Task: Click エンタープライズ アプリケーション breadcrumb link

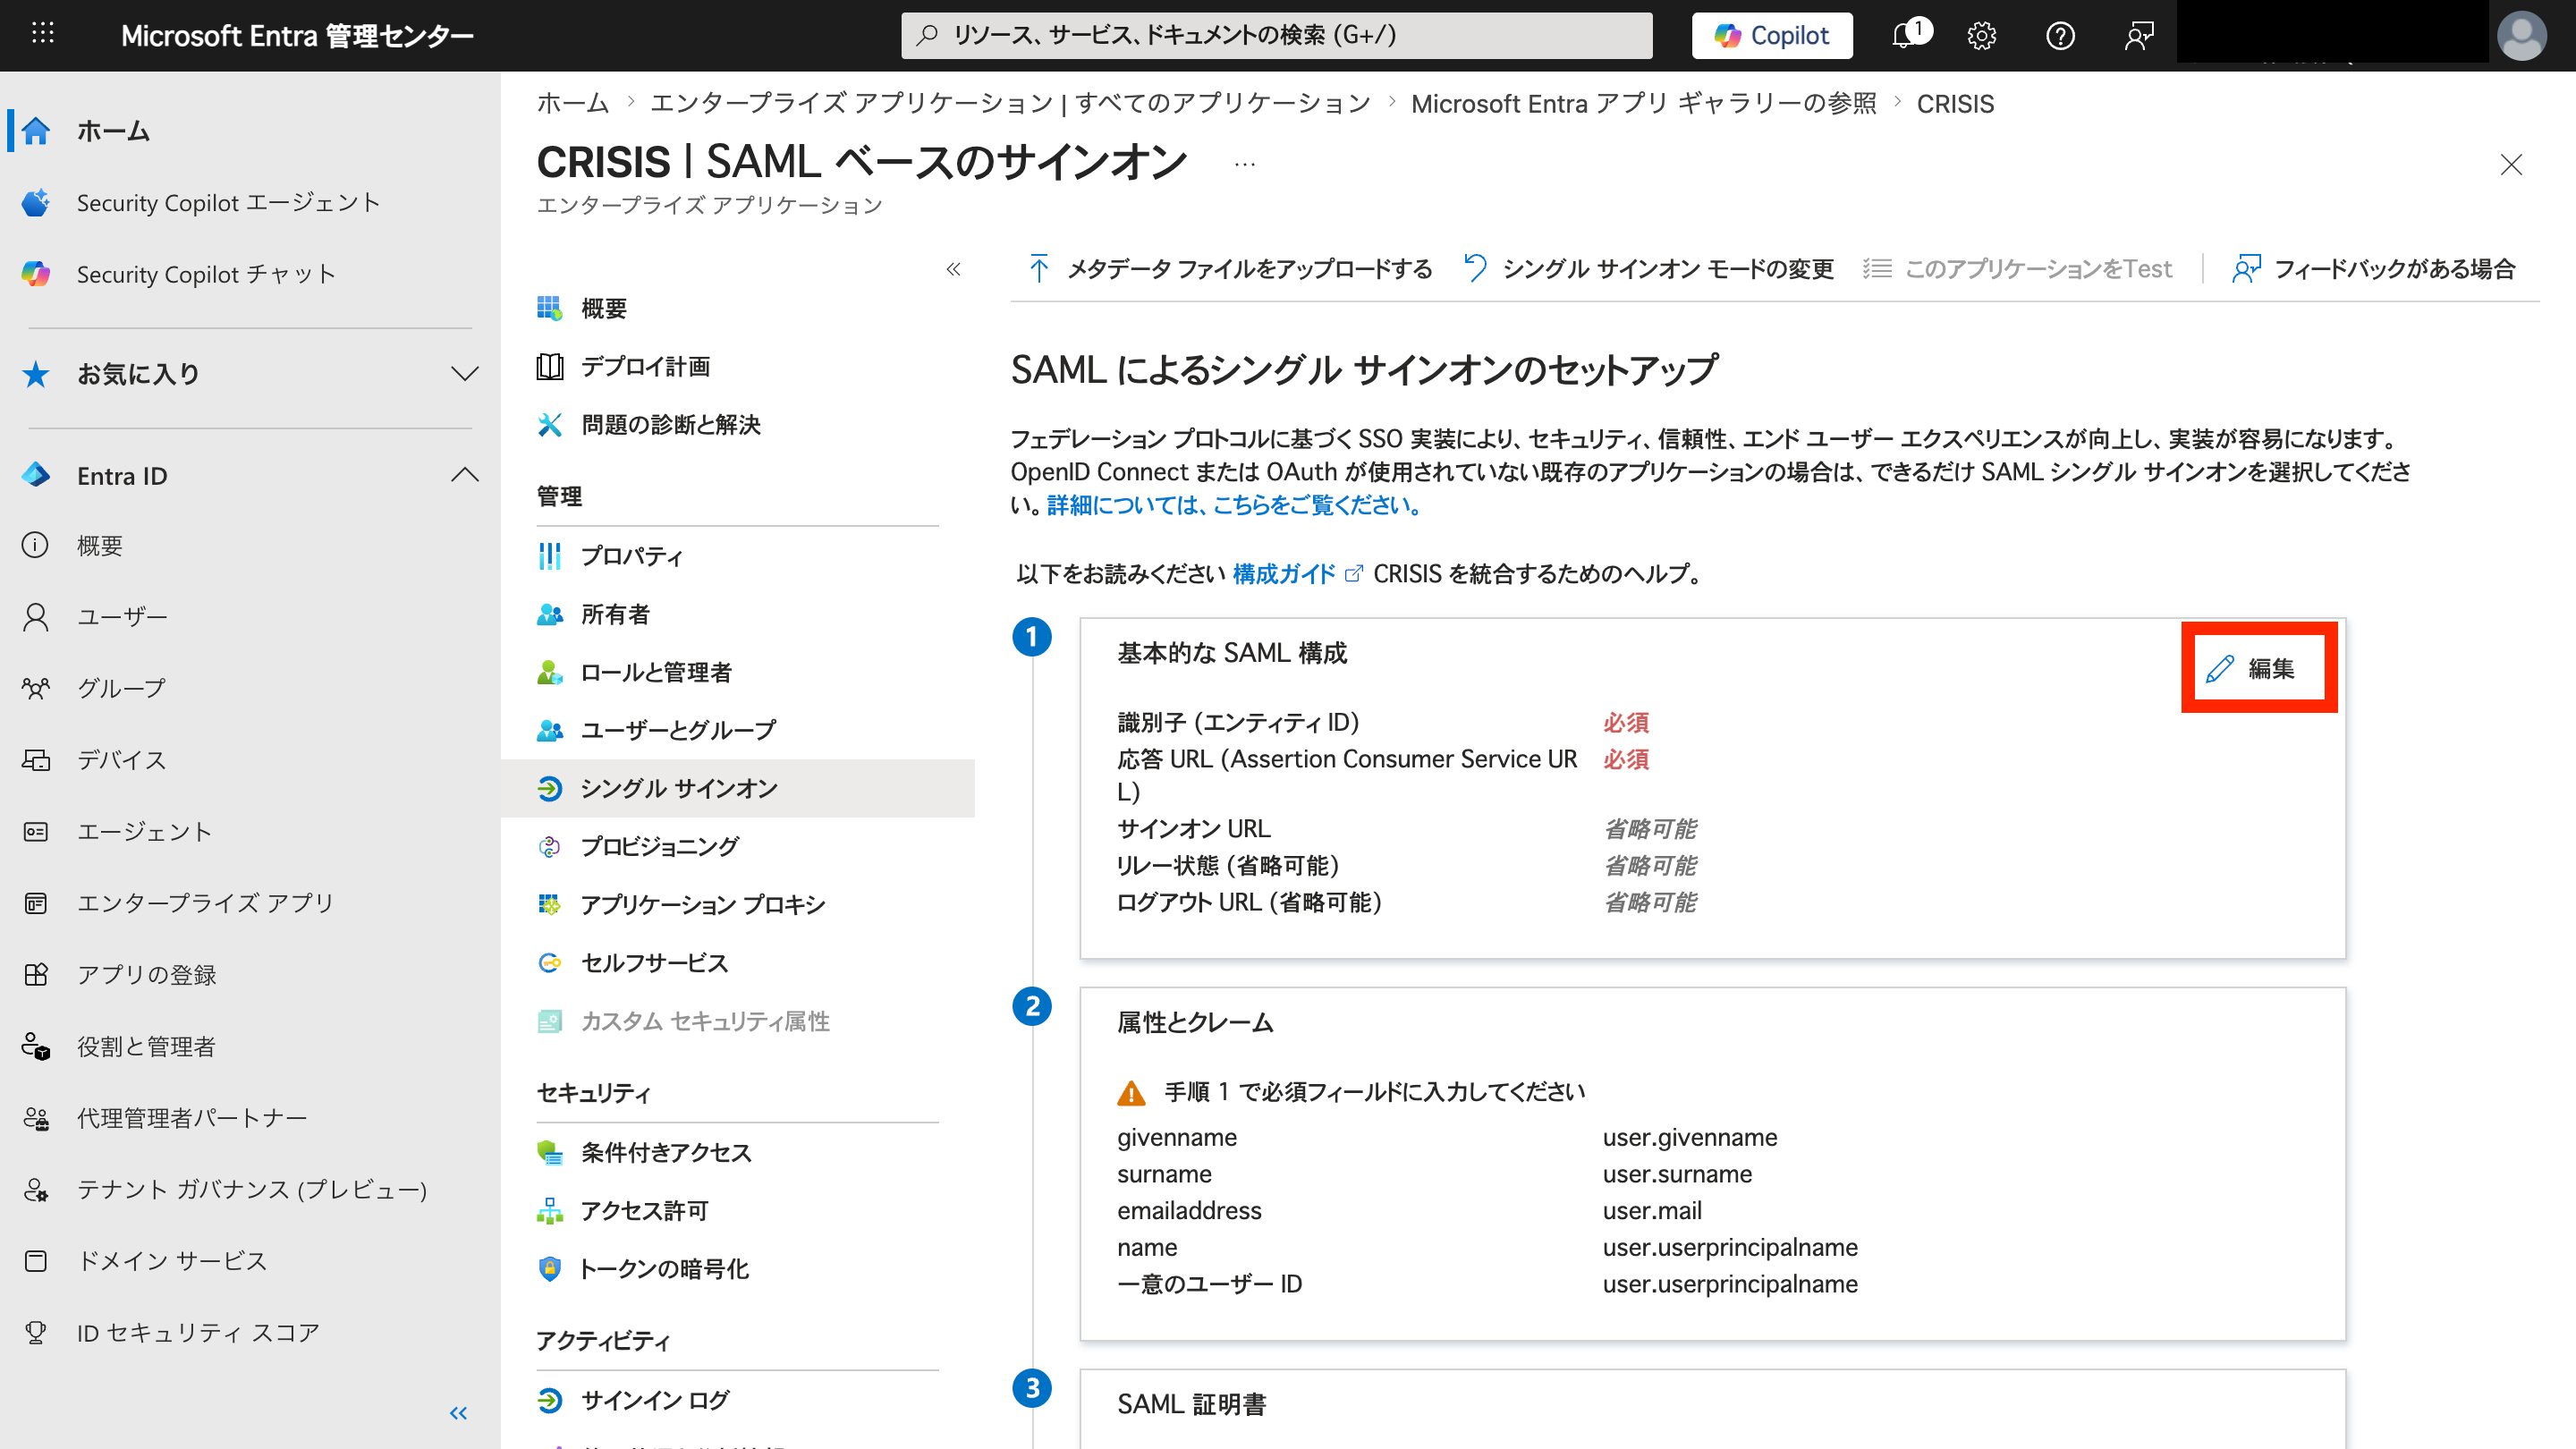Action: coord(1010,103)
